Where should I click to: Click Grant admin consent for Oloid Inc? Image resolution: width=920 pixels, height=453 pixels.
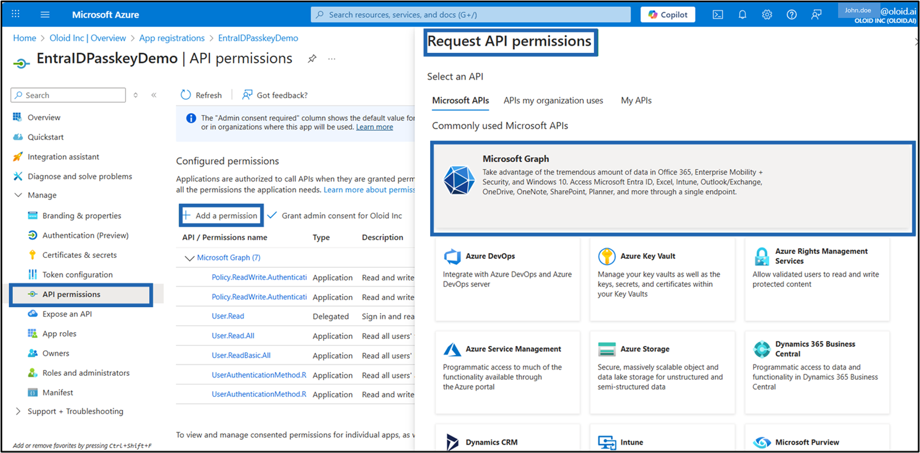click(x=334, y=215)
